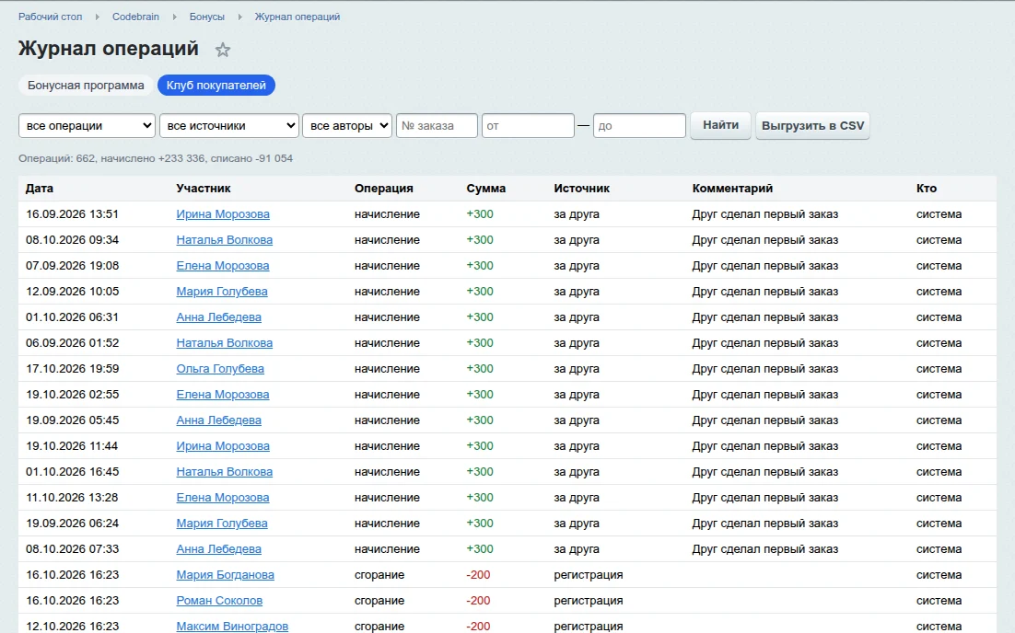This screenshot has width=1015, height=633.
Task: Go to Рабочий стол breadcrumb
Action: pyautogui.click(x=51, y=17)
